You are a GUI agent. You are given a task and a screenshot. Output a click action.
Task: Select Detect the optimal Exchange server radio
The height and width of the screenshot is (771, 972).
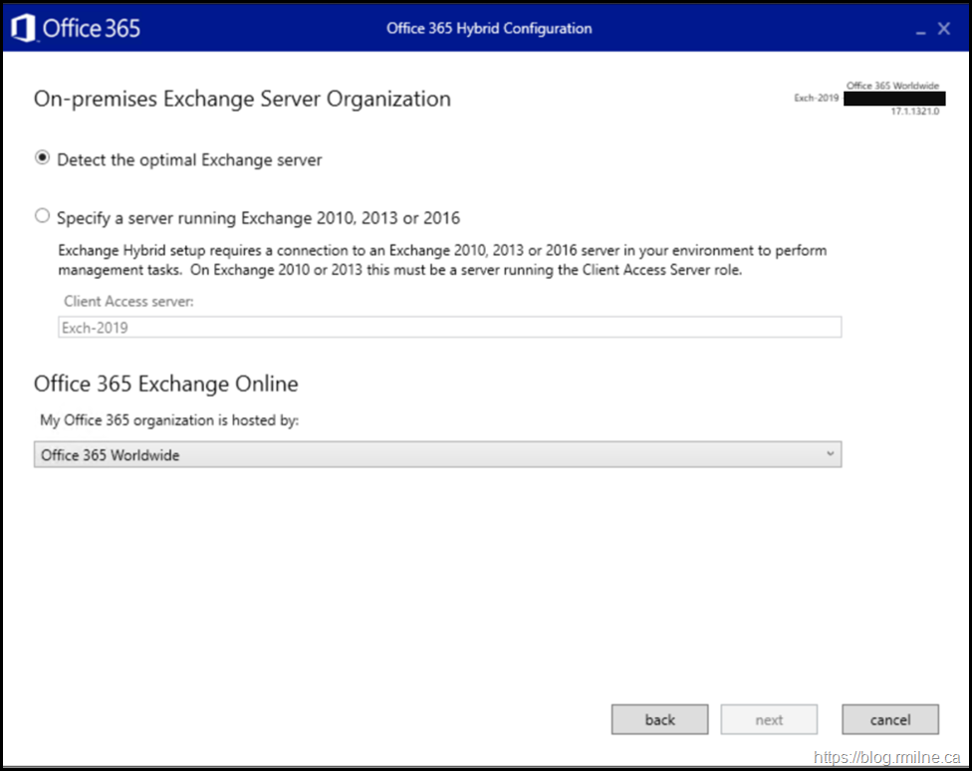[x=42, y=158]
